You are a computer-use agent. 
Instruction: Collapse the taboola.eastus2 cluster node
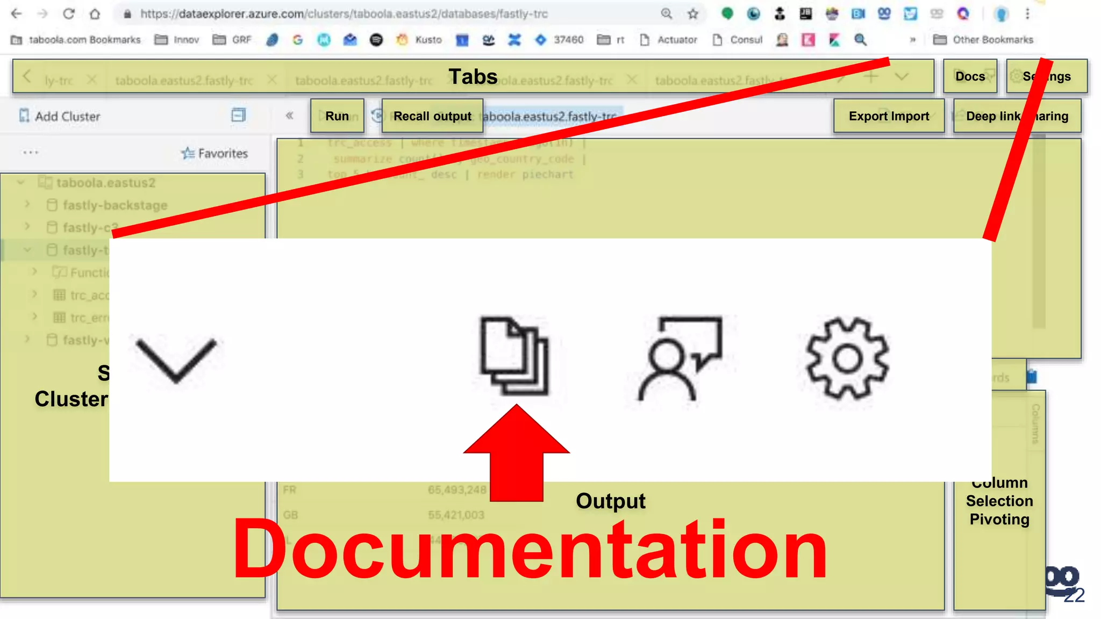tap(21, 183)
